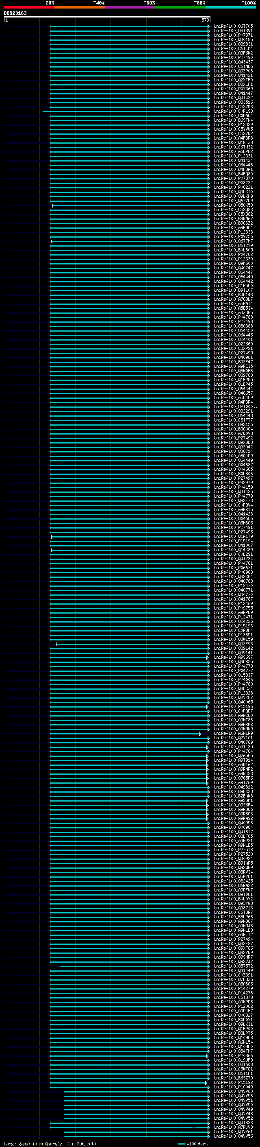The height and width of the screenshot is (1147, 260).
Task: Select the UniRef100_Q50K58 label
Action: pyautogui.click(x=233, y=205)
